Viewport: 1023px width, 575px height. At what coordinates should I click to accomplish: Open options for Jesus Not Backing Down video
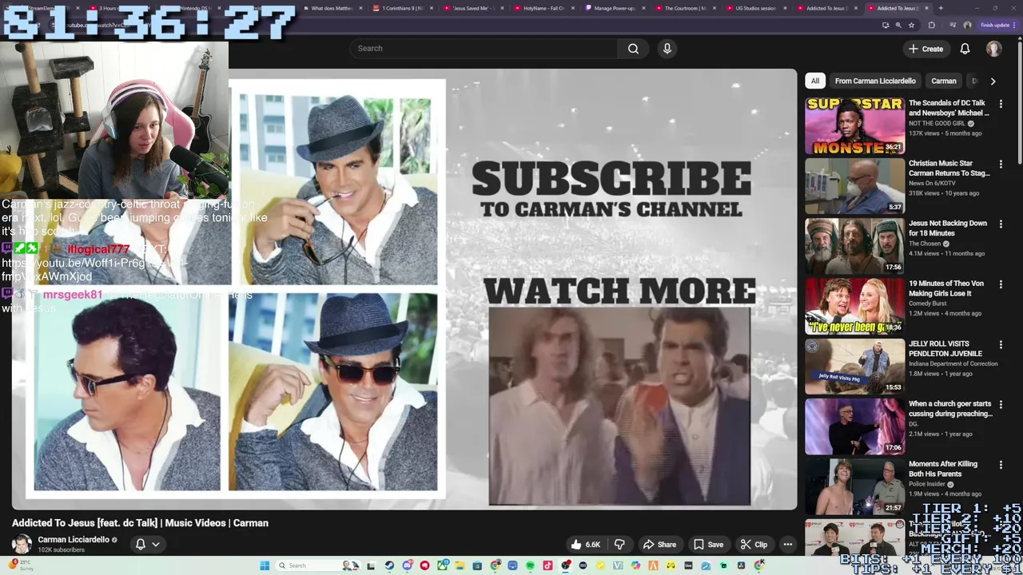(1001, 224)
